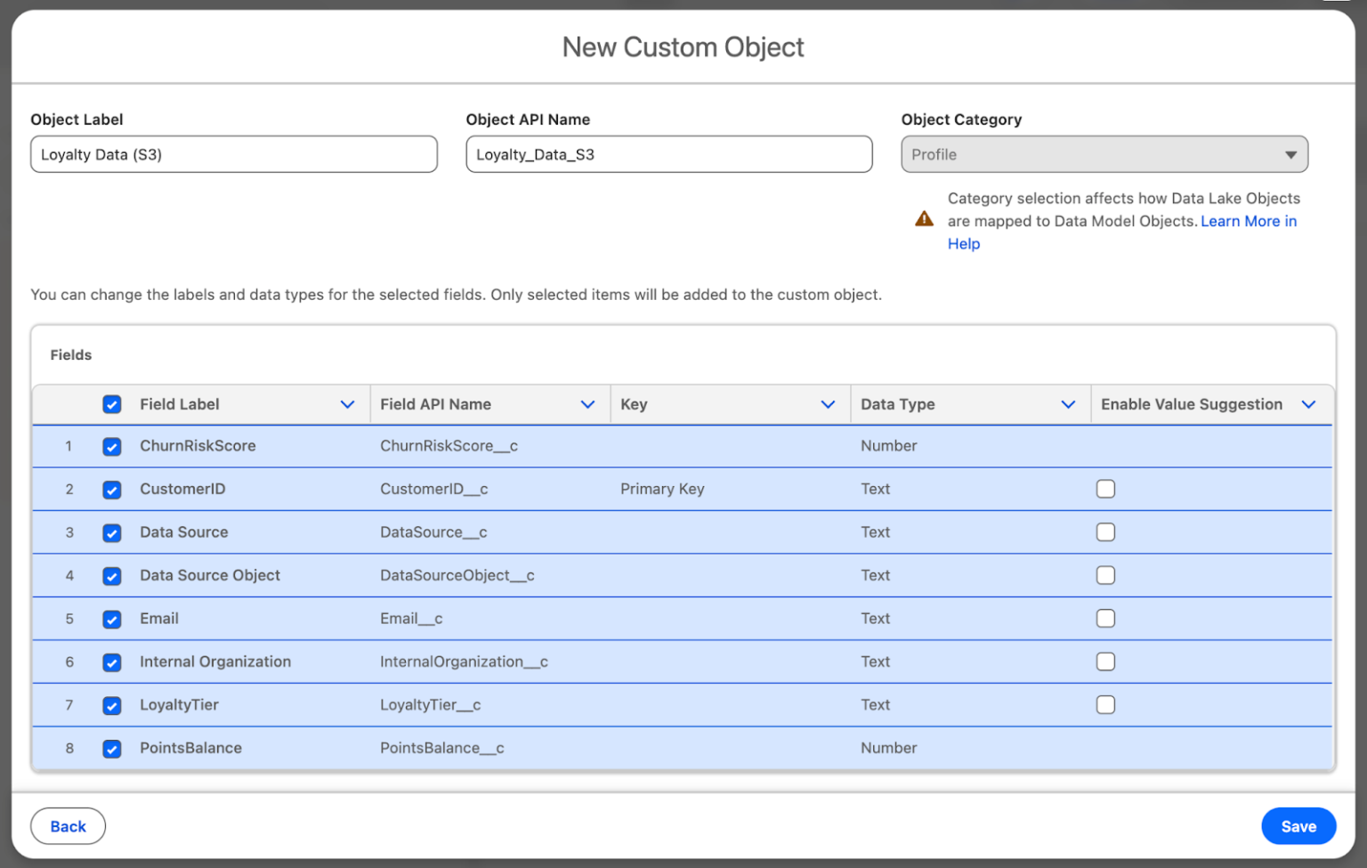Open the Data Type column menu chevron
1367x868 pixels.
click(x=1068, y=404)
